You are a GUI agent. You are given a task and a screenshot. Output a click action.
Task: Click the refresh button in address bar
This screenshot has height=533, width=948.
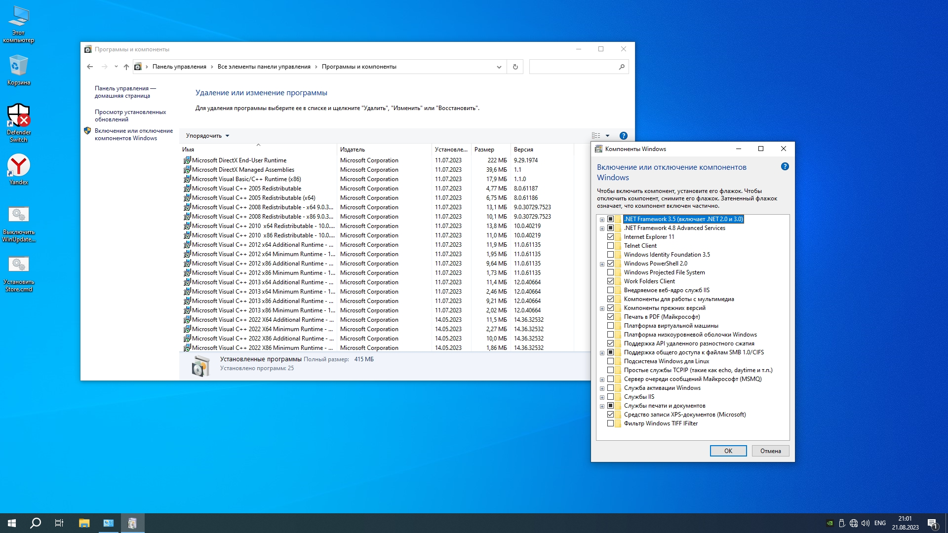515,67
